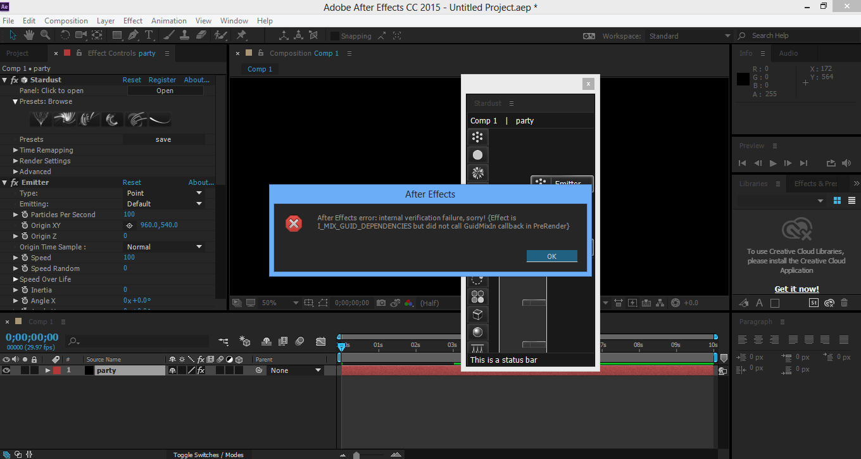The image size is (861, 459).
Task: Switch to the Project tab
Action: (x=18, y=53)
